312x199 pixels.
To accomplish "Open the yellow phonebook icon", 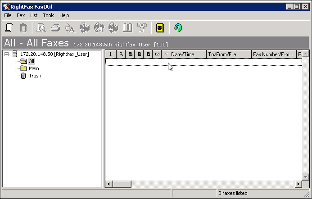I will (160, 27).
